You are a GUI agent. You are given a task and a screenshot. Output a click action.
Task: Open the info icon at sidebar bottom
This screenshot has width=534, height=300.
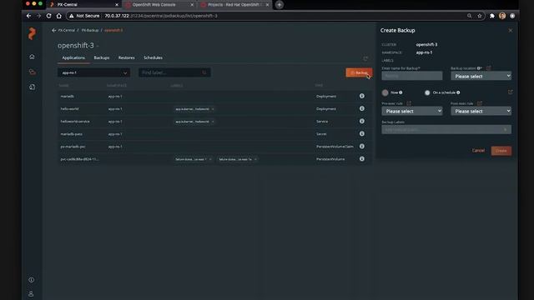32,280
